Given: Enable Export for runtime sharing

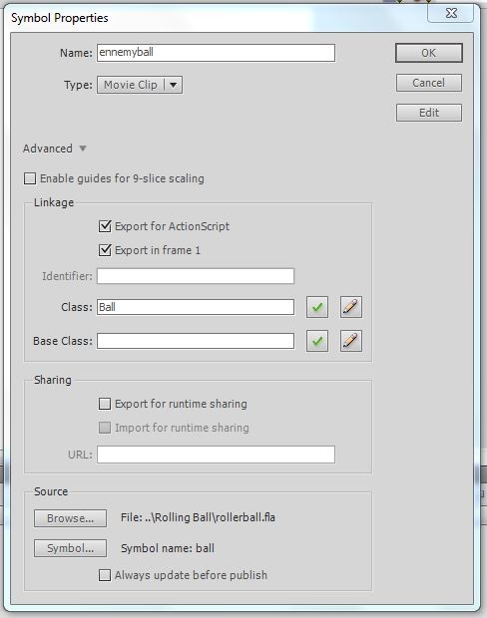Looking at the screenshot, I should tap(105, 404).
